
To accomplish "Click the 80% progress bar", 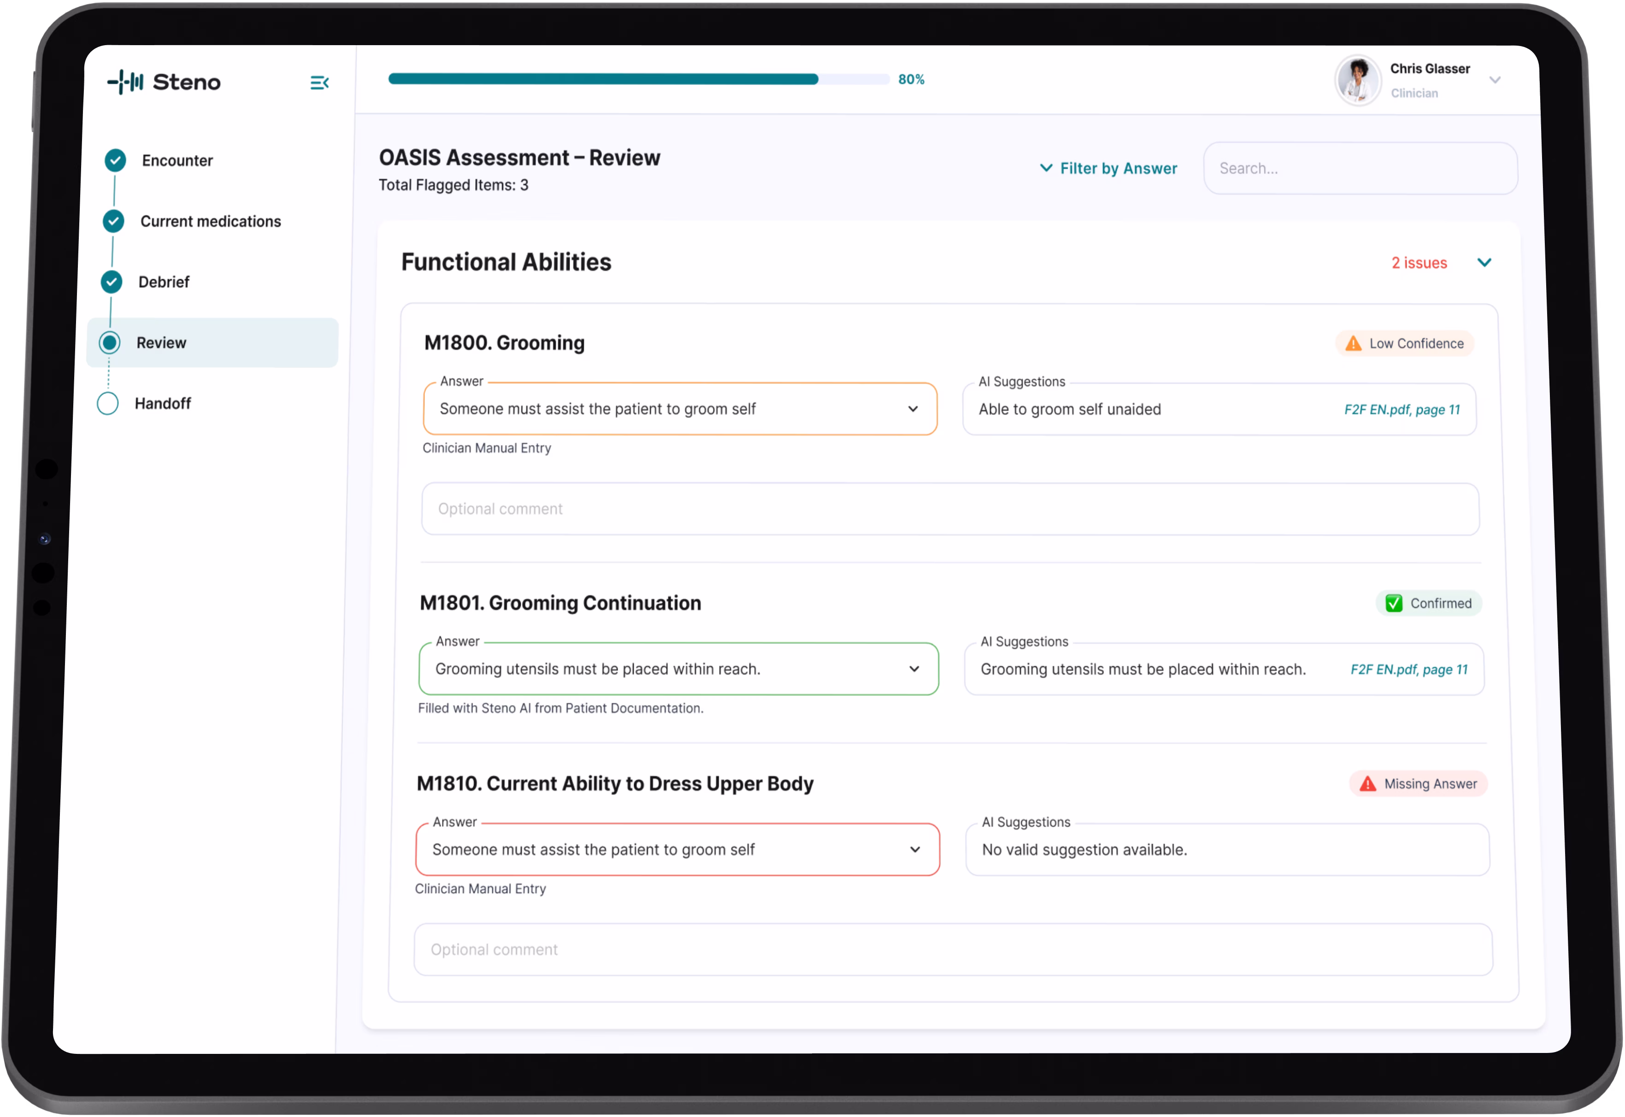I will pyautogui.click(x=638, y=79).
